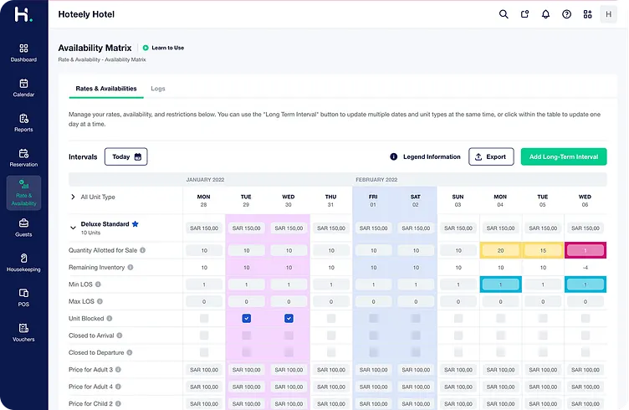Select pink quantity cell for WED 06
Viewport: 629px width, 410px height.
pos(586,250)
